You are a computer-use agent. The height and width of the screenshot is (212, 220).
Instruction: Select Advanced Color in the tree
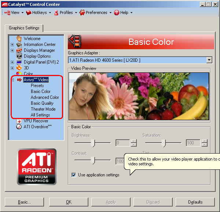coord(45,97)
